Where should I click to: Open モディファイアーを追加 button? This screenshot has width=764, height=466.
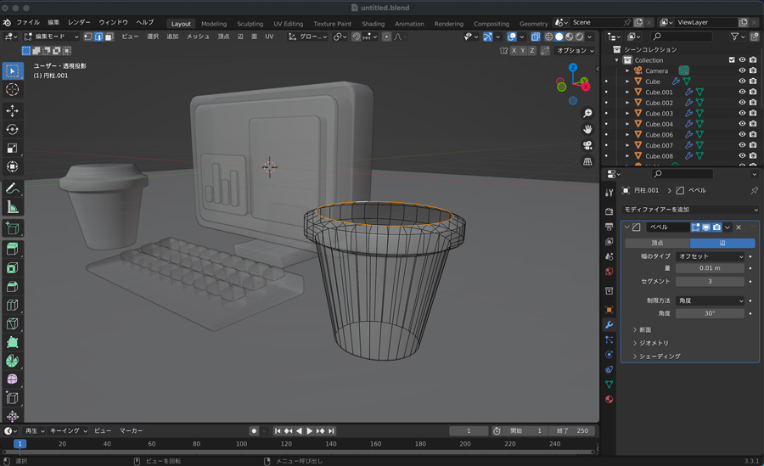coord(689,209)
